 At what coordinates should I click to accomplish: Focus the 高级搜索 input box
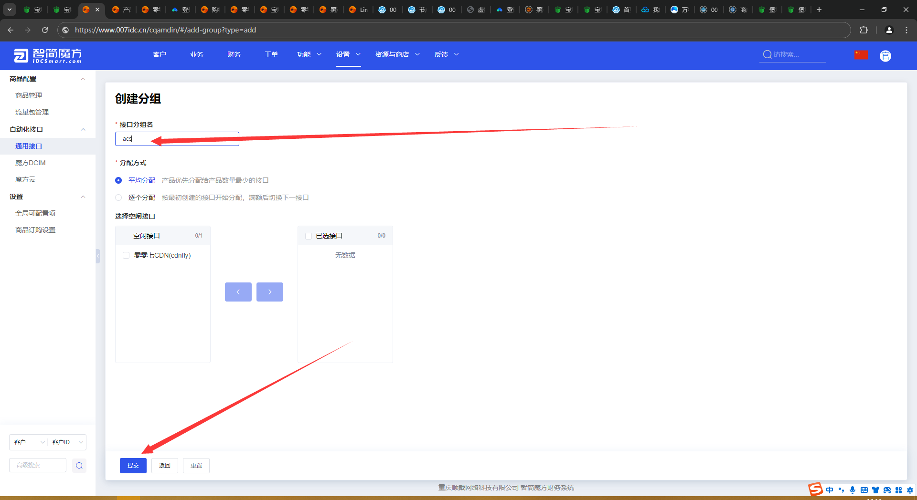click(38, 465)
